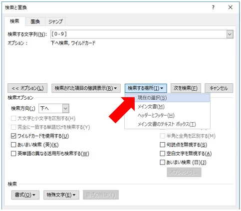The image size is (241, 211).
Task: Switch to the 置換 tab
Action: coord(35,21)
